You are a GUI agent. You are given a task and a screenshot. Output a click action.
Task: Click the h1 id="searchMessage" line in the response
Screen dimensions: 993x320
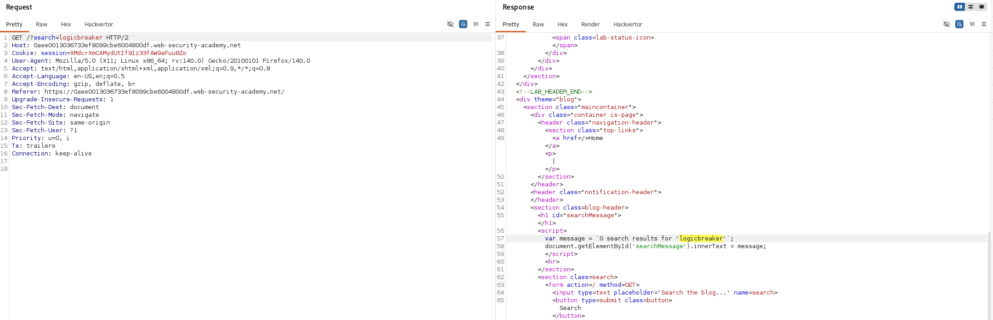579,215
